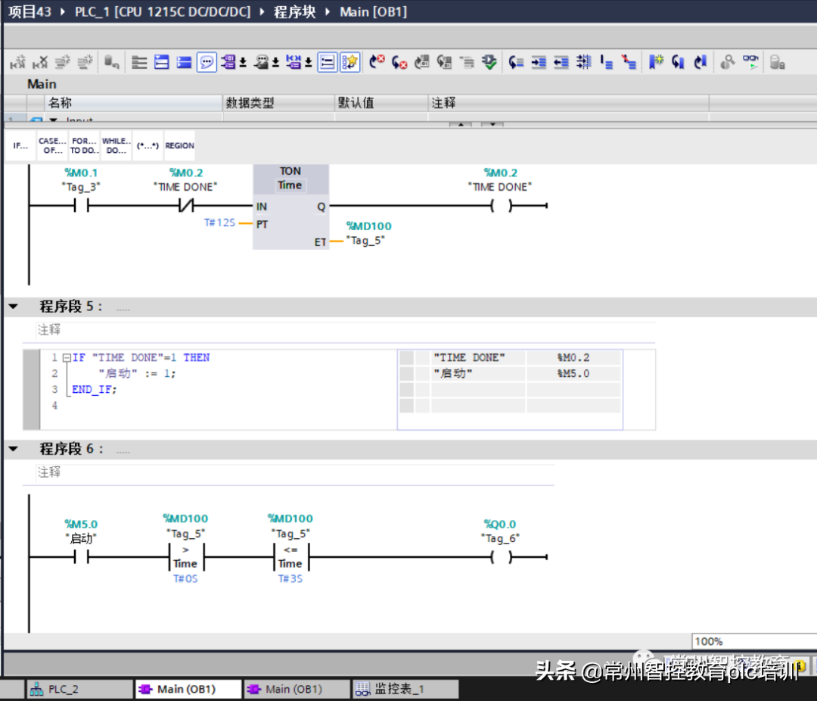Insert the REGION snippet button
This screenshot has height=701, width=817.
coord(179,145)
